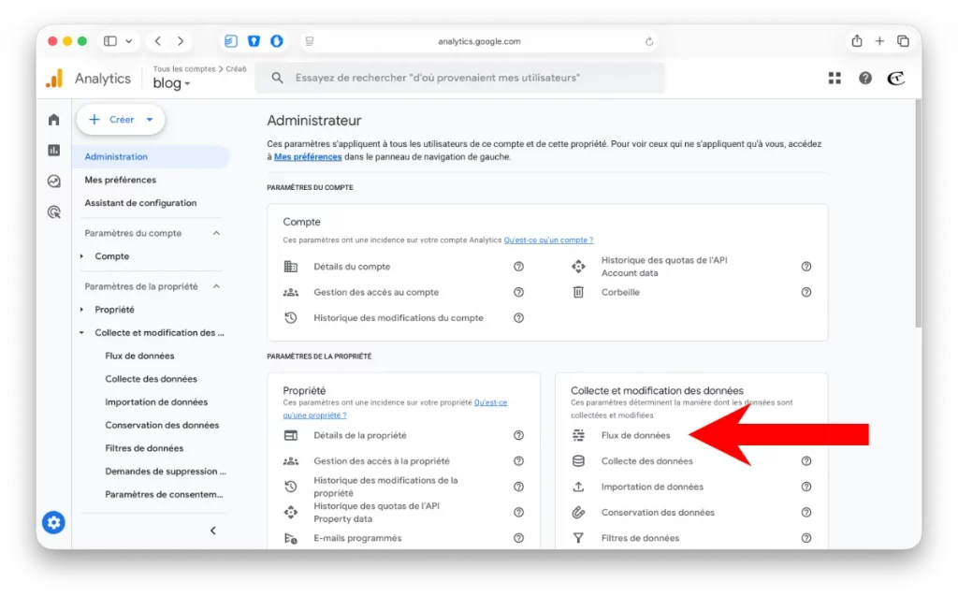Screen dimensions: 958x597
Task: Select the Home icon in left sidebar
Action: tap(53, 120)
